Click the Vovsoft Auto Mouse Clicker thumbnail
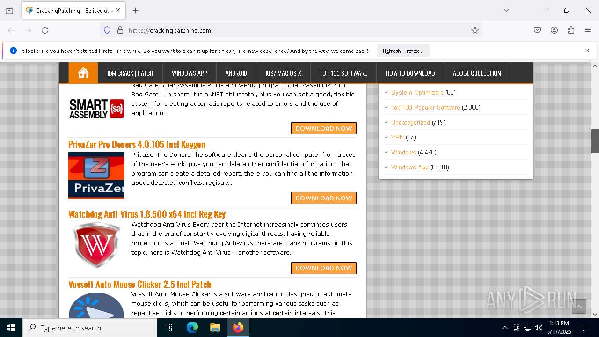This screenshot has height=337, width=599. [x=96, y=305]
